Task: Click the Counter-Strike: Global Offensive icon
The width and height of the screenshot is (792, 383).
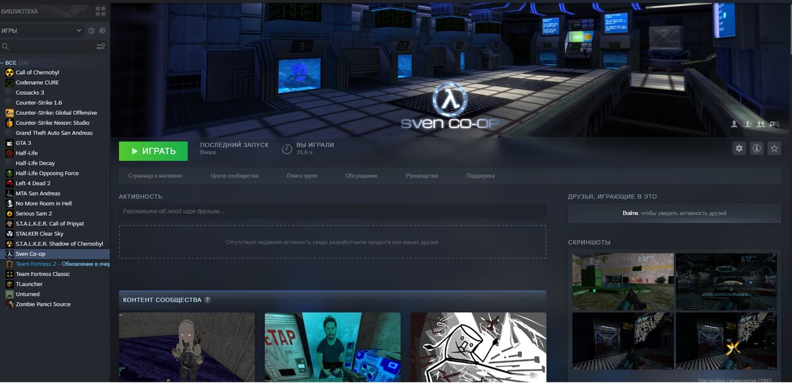Action: point(9,113)
